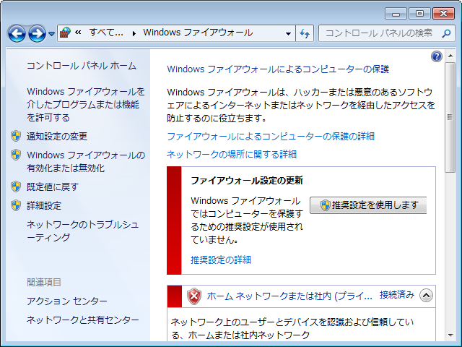The height and width of the screenshot is (347, 462).
Task: Click Windows ファイアウォール breadcrumb segment
Action: 198,33
